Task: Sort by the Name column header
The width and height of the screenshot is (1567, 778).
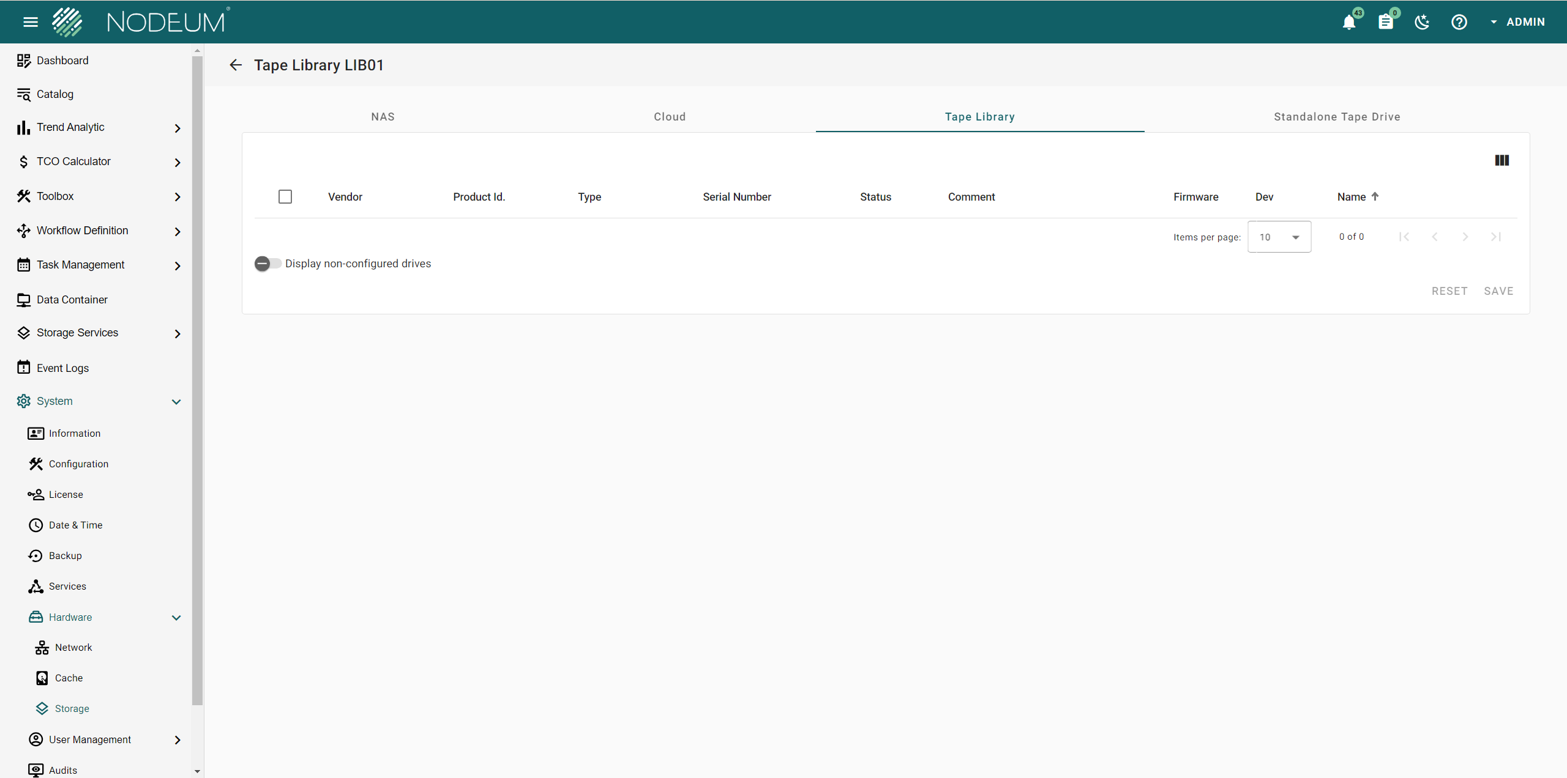Action: 1352,197
